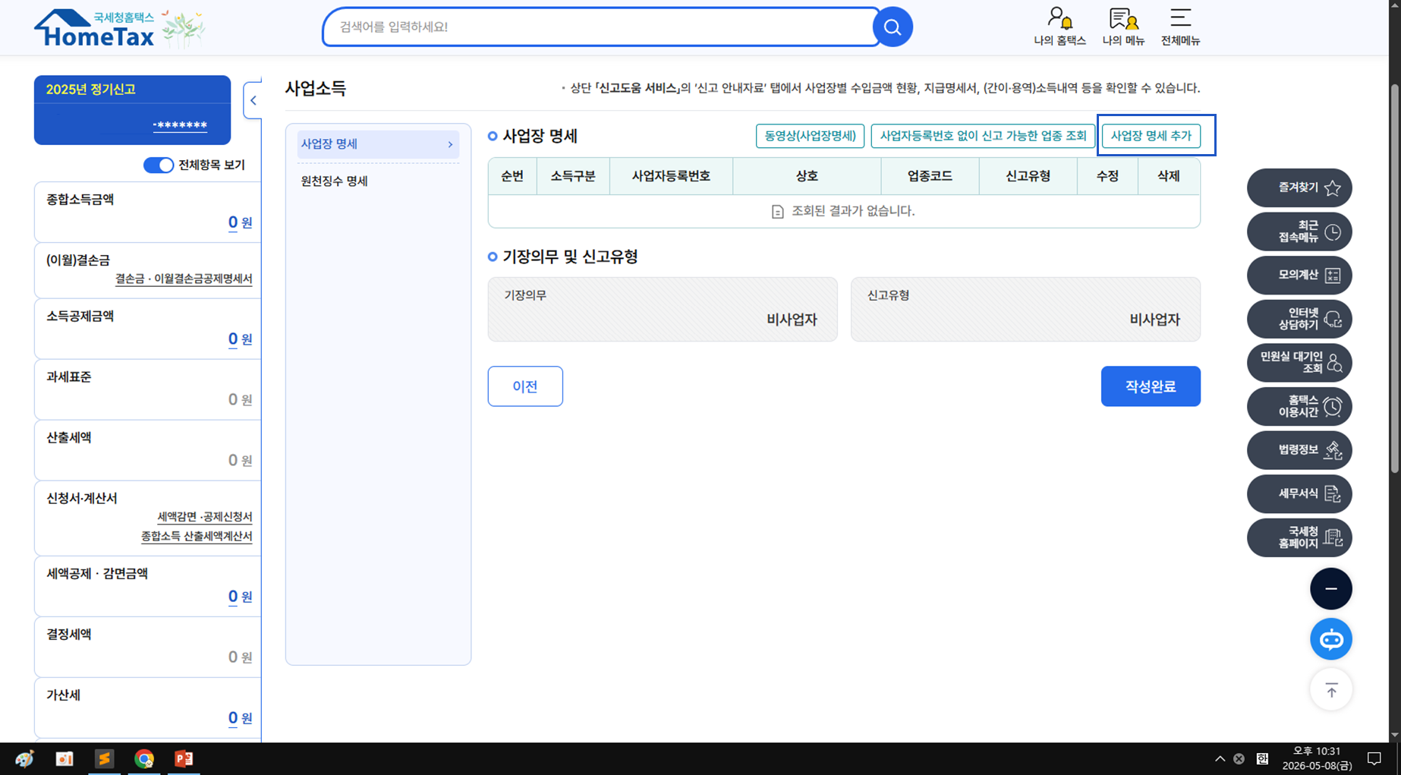1401x775 pixels.
Task: Click the 이전 button
Action: [x=525, y=386]
